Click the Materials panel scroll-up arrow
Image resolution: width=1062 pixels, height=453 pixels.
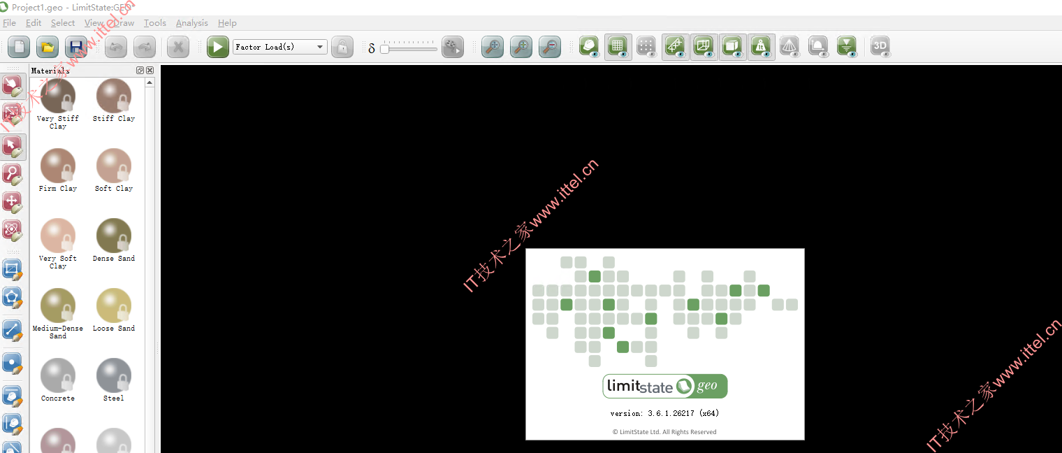click(x=150, y=82)
